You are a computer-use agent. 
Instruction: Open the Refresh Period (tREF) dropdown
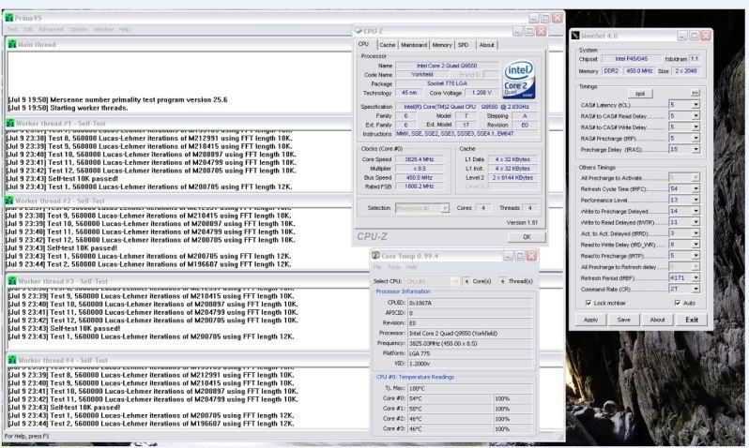695,277
